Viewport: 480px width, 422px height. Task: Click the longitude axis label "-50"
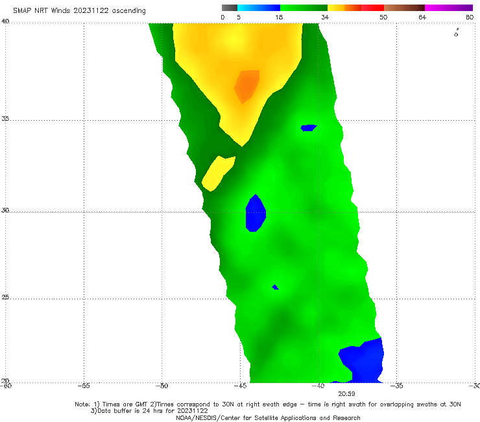pos(162,386)
